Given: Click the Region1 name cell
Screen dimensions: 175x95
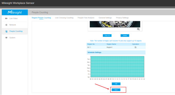Looking at the screenshot, I should [x=109, y=47].
